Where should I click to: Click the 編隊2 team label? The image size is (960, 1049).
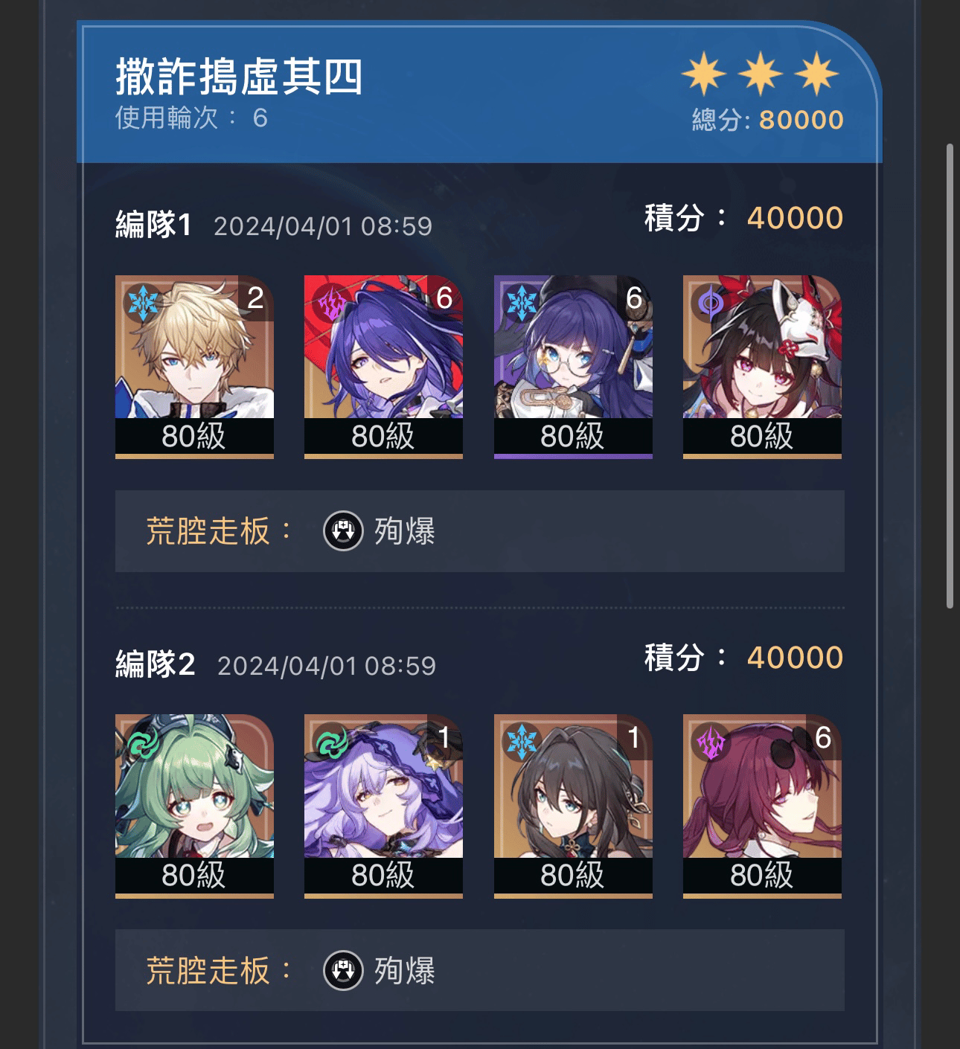click(x=155, y=664)
